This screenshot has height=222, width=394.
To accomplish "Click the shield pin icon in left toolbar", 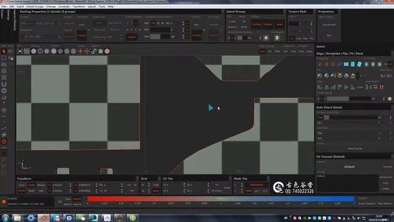I will [4, 110].
